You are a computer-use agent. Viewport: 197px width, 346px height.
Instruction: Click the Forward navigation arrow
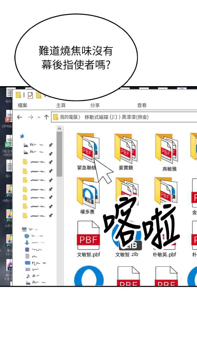tap(30, 117)
